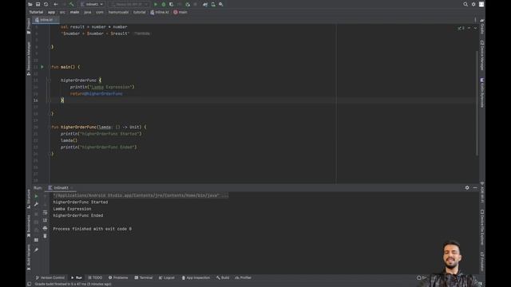511x287 pixels.
Task: Open the Profiler tool window
Action: (243, 277)
